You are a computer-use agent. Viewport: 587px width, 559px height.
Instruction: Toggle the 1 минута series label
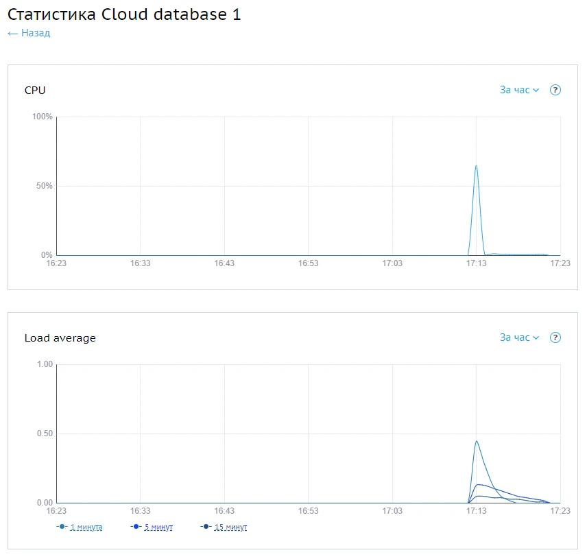86,527
